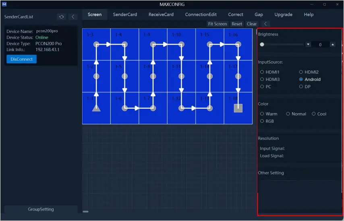Screen dimensions: 344x221
Task: Set color mode to Warm
Action: pos(262,114)
